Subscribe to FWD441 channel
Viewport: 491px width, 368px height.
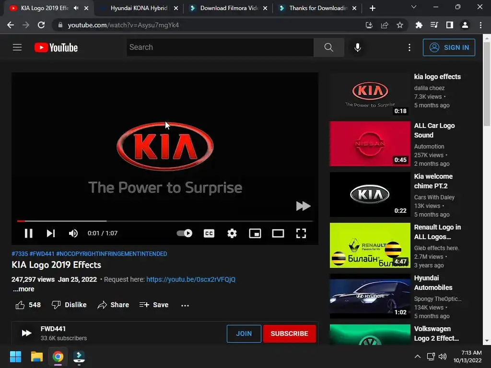(x=289, y=333)
